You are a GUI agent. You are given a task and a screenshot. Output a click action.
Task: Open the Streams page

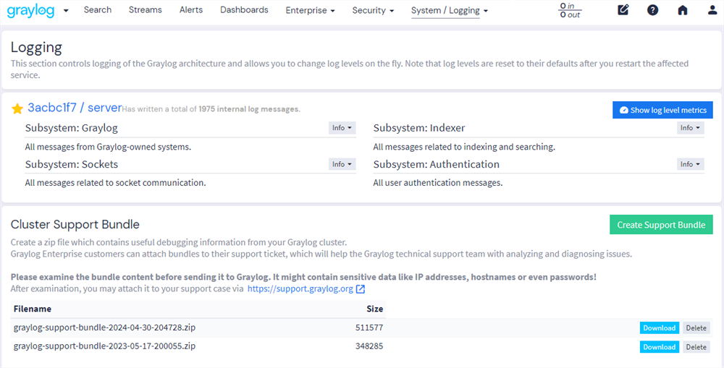(146, 9)
